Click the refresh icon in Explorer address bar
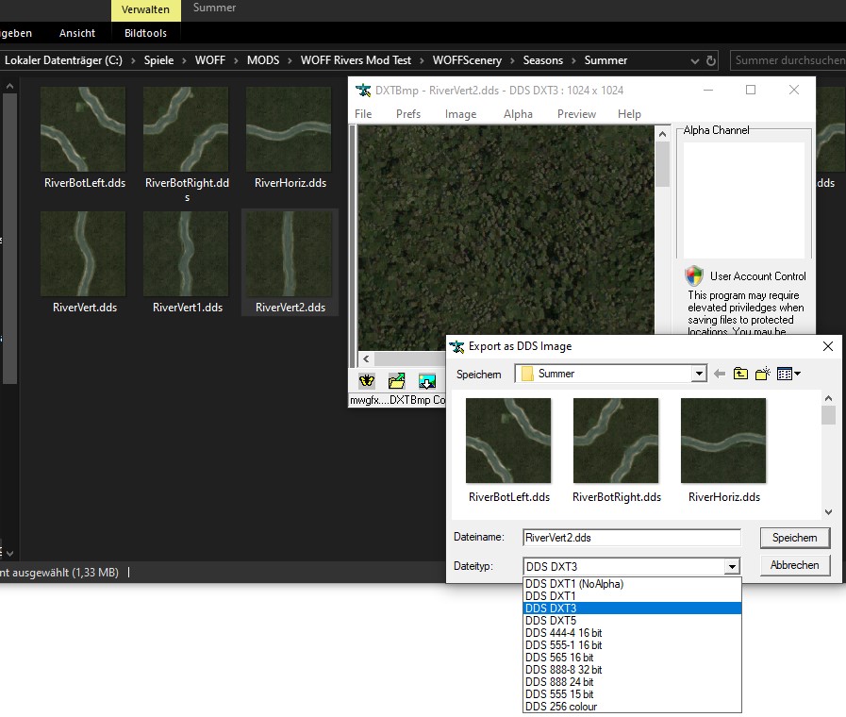This screenshot has width=846, height=717. tap(711, 60)
